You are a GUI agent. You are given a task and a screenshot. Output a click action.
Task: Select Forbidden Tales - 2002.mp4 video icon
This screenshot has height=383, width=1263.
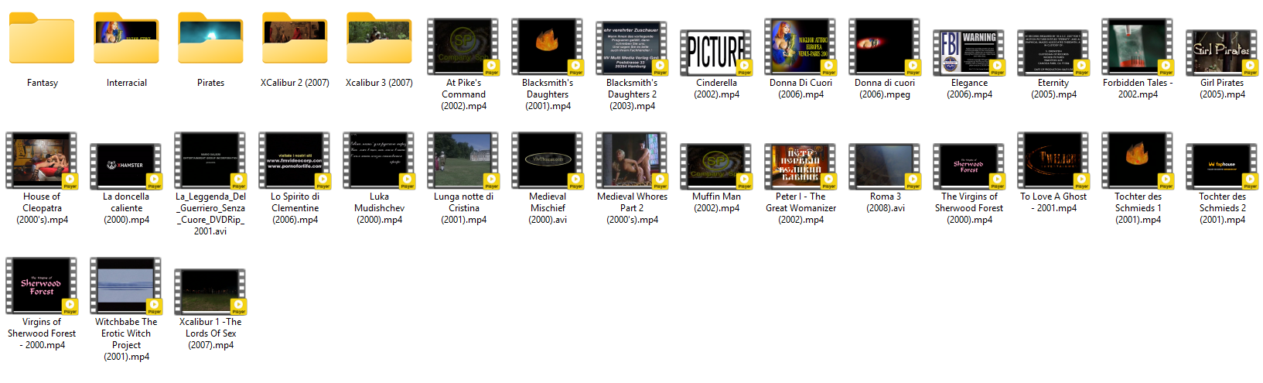point(1138,47)
